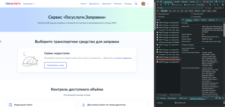
Task: Open the More filters dropdown
Action: click(219, 8)
